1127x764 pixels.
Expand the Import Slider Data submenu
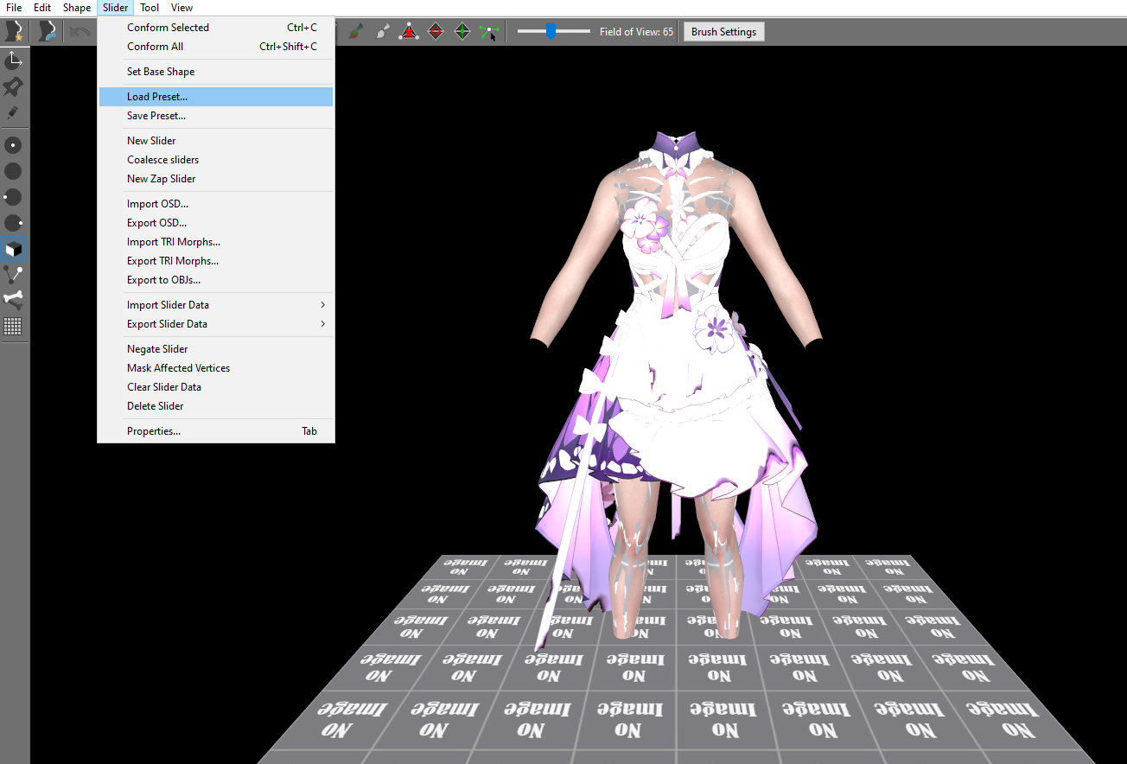[216, 305]
